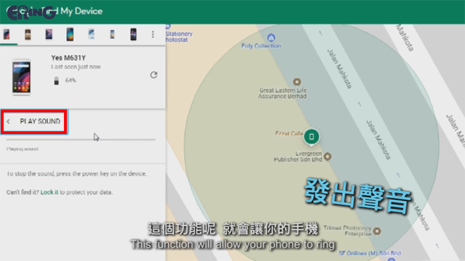The width and height of the screenshot is (465, 261).
Task: Click the Great Eastern Life map pin
Action: coord(297,82)
